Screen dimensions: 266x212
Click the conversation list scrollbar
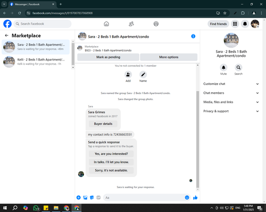[x=73, y=54]
